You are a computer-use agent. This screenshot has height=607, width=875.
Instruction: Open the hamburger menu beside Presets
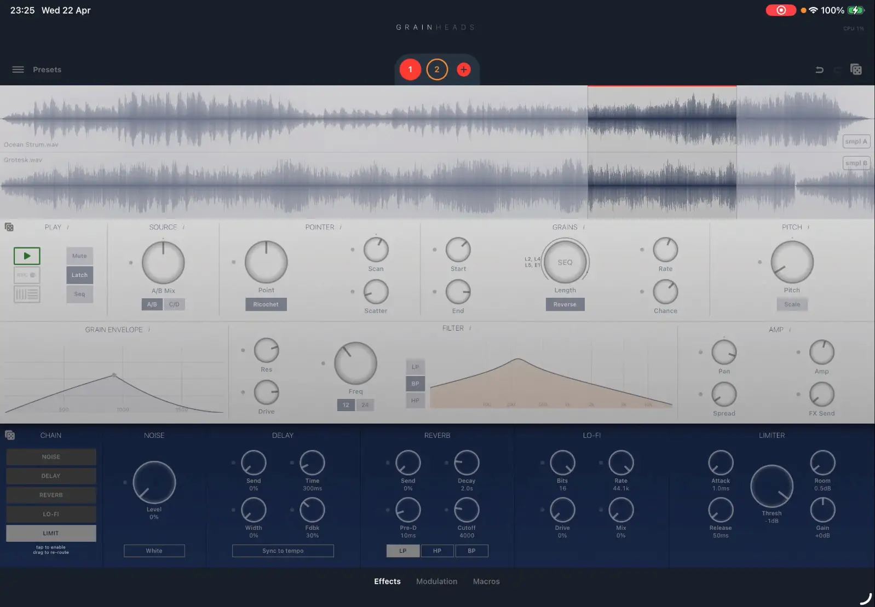[x=18, y=70]
